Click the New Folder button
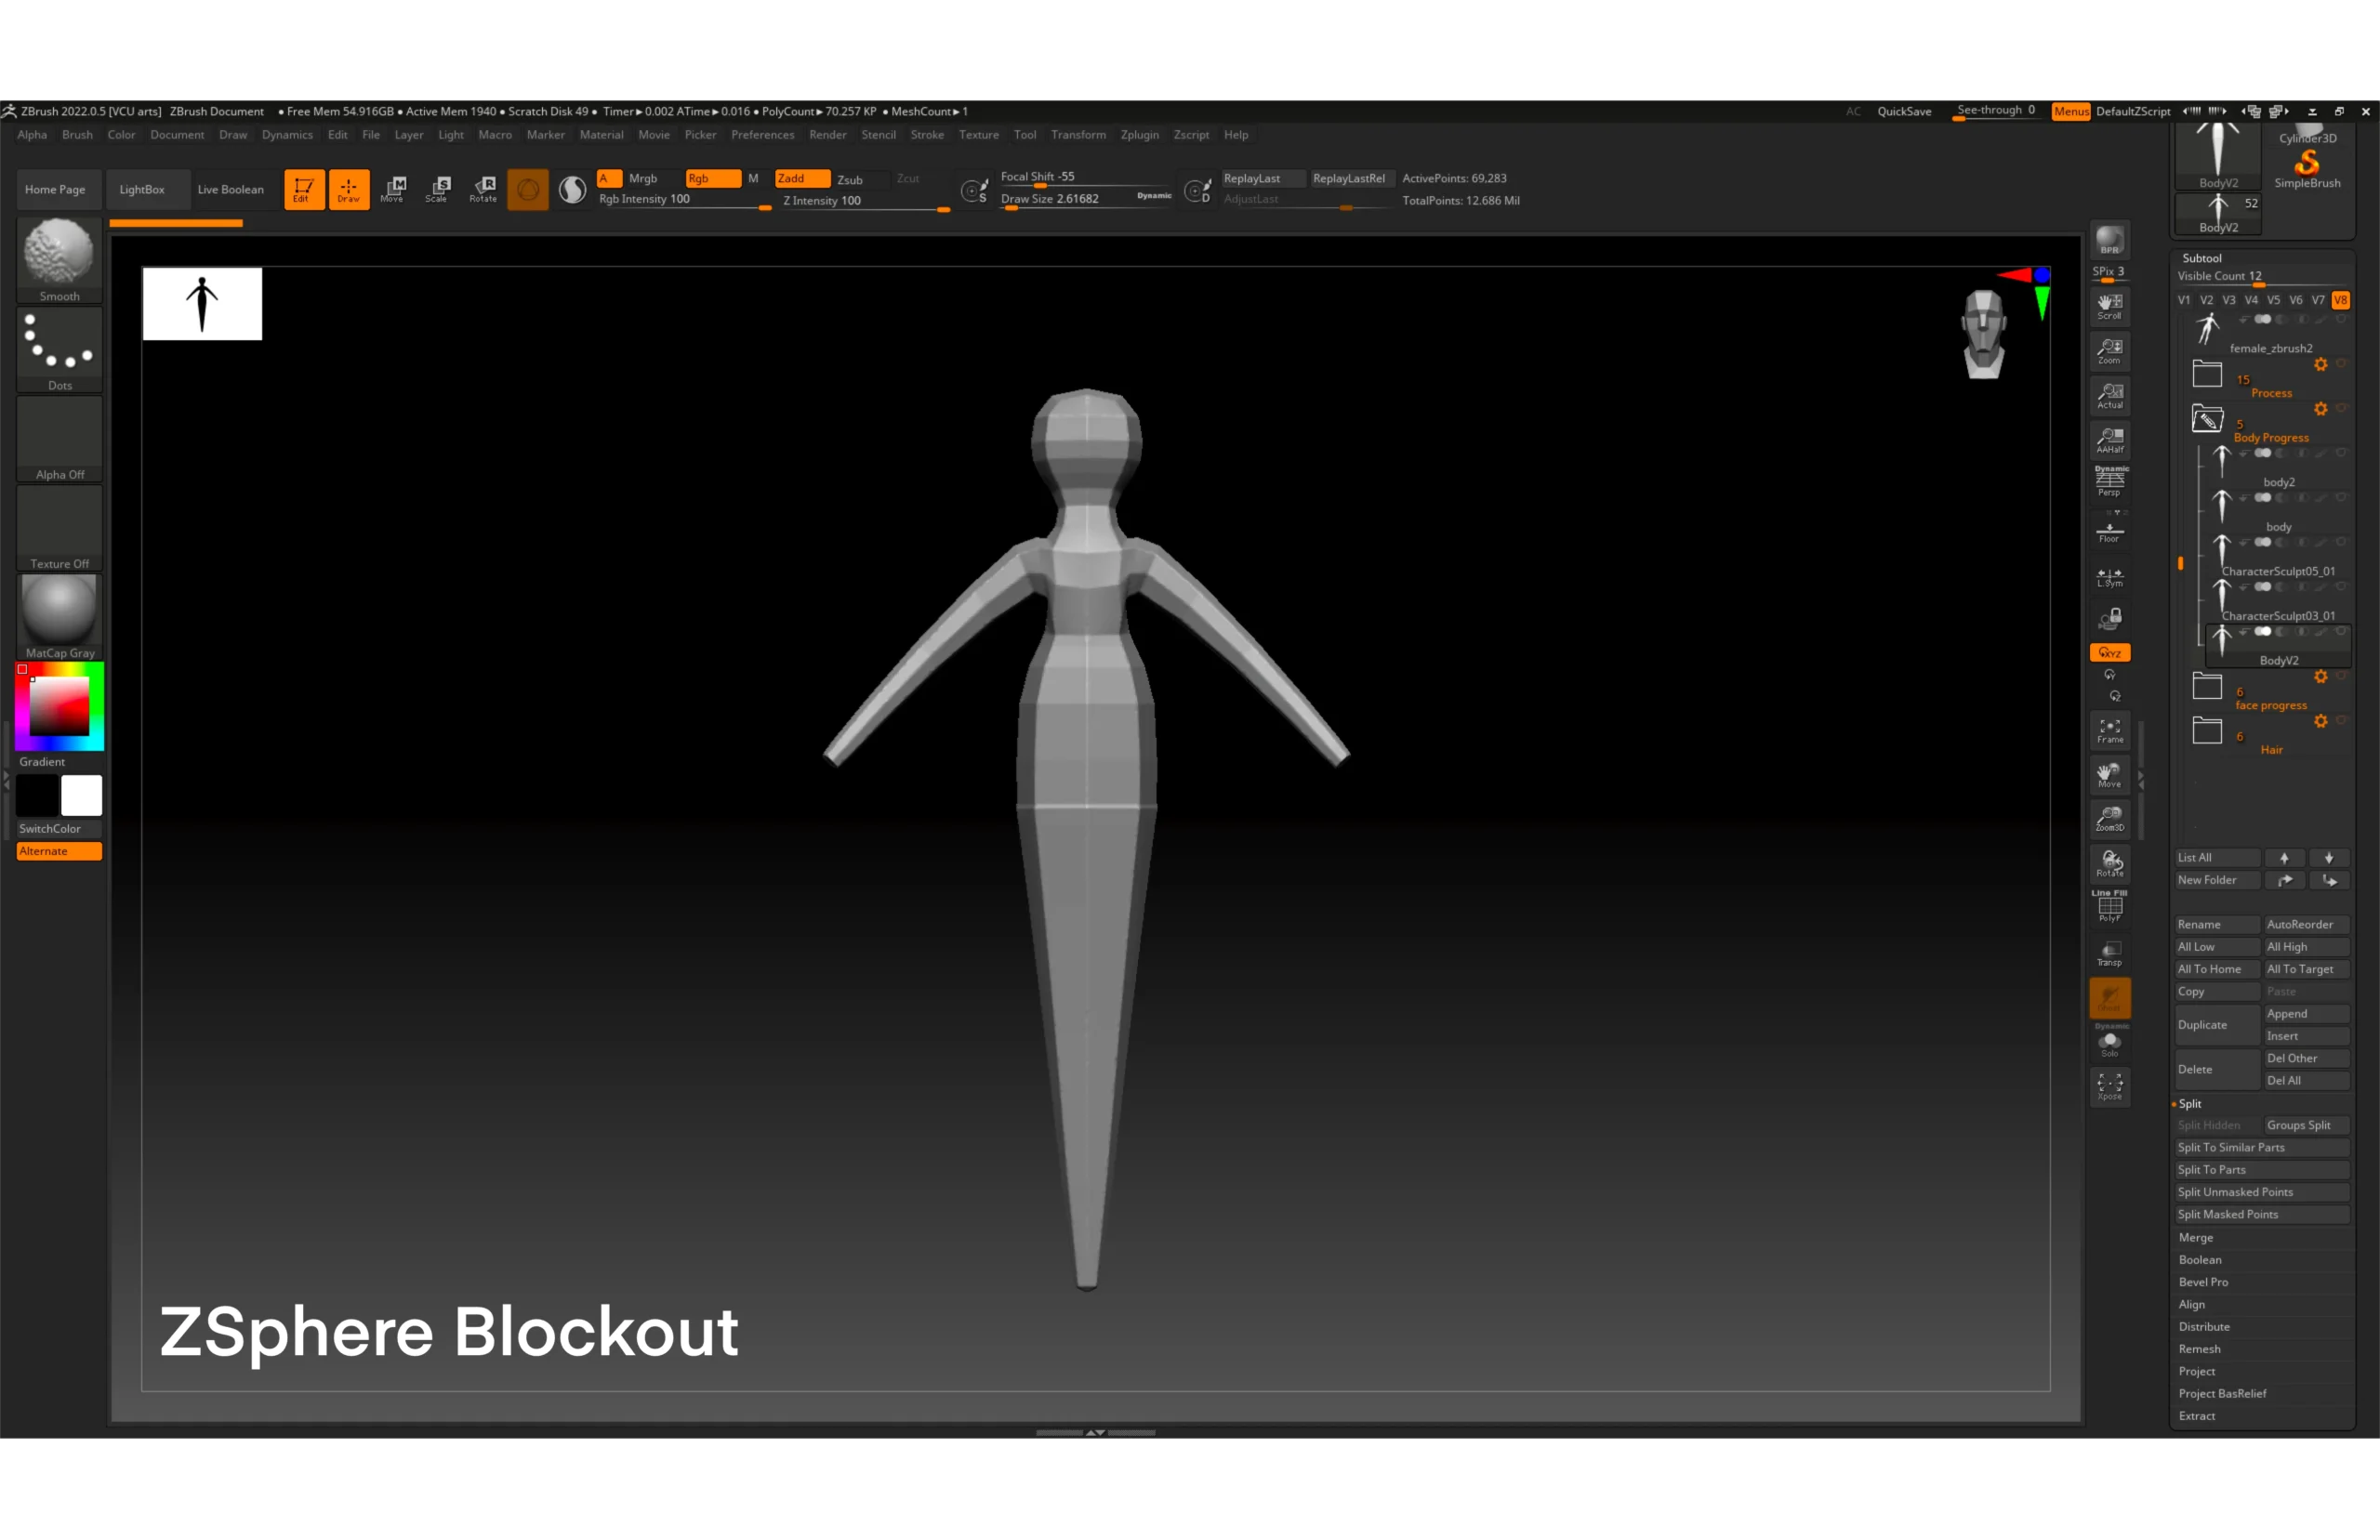The height and width of the screenshot is (1539, 2380). pos(2217,880)
